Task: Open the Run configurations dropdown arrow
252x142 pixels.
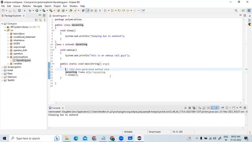Action: point(40,11)
